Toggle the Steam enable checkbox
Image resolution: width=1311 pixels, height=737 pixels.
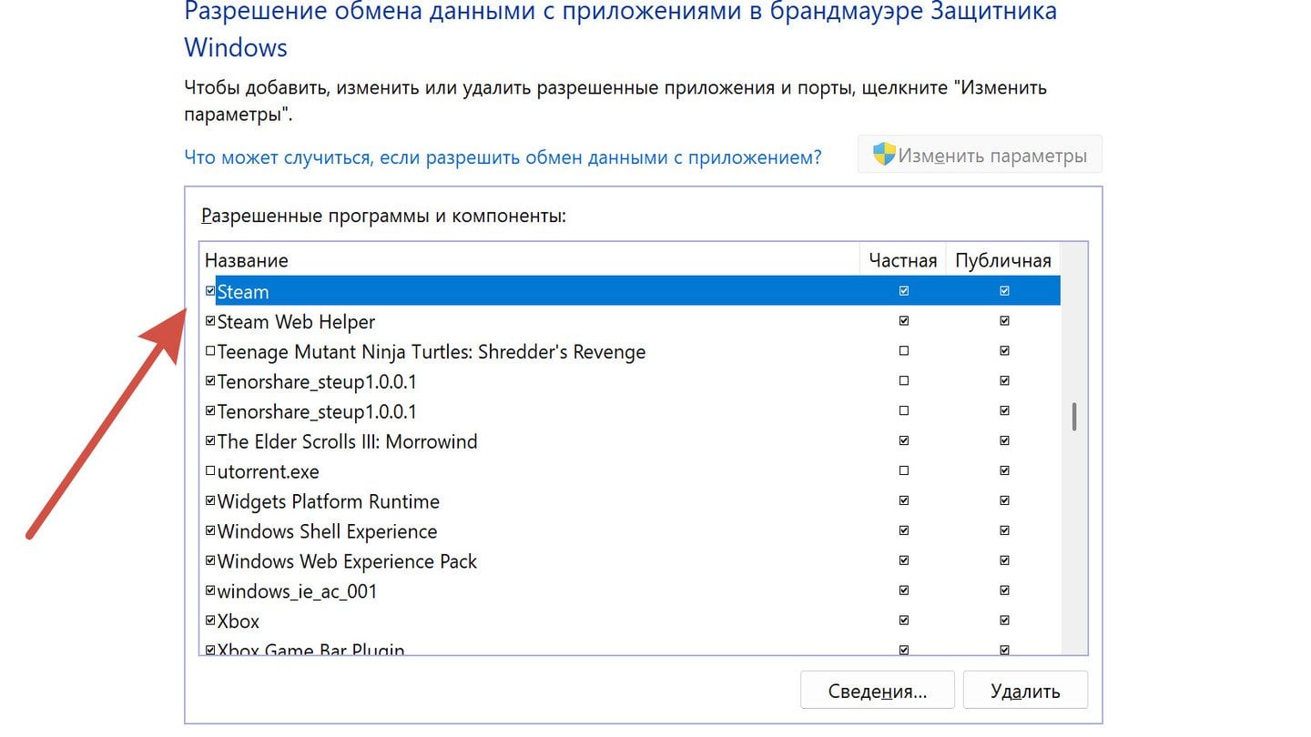tap(210, 291)
